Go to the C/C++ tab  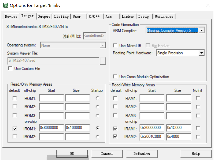tap(94, 17)
